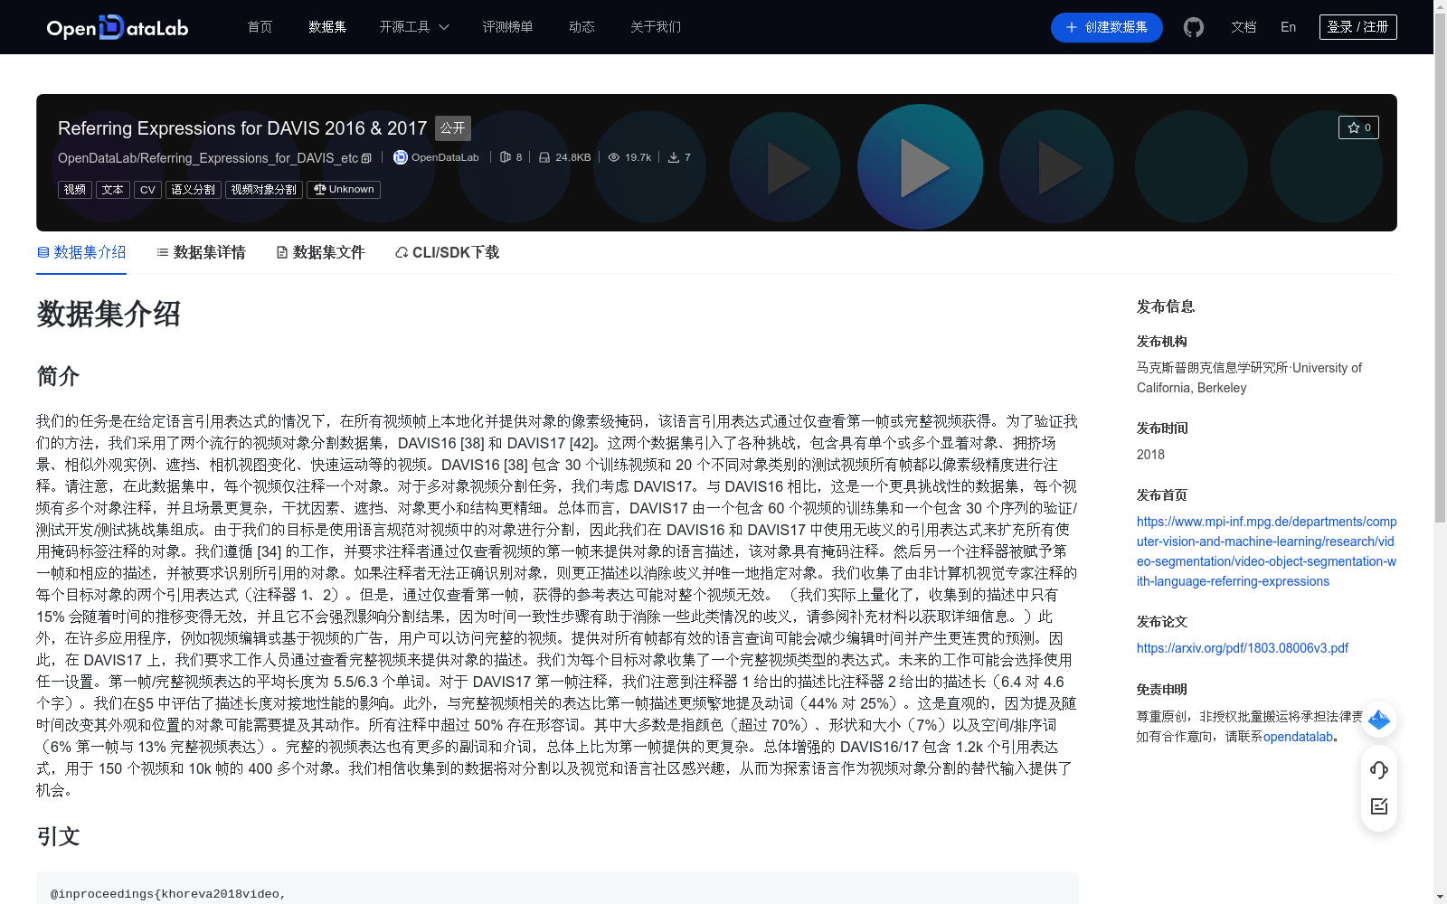Open 评测榜单 in the navigation
The width and height of the screenshot is (1447, 904).
(507, 27)
